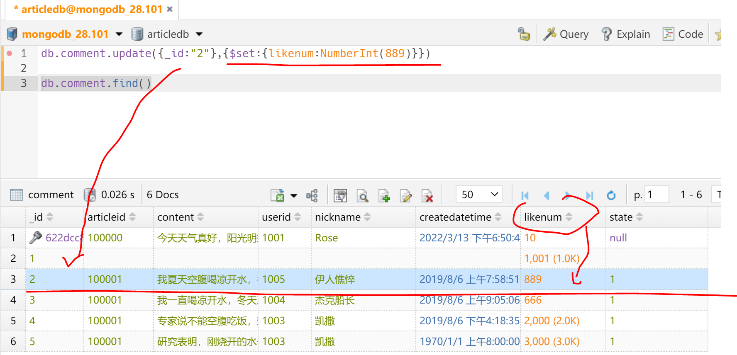
Task: Click the Explain button
Action: [626, 34]
